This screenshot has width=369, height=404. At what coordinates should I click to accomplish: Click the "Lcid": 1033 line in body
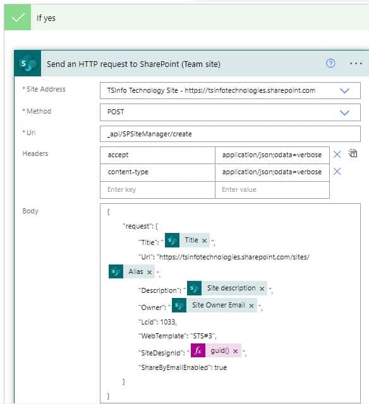[157, 322]
